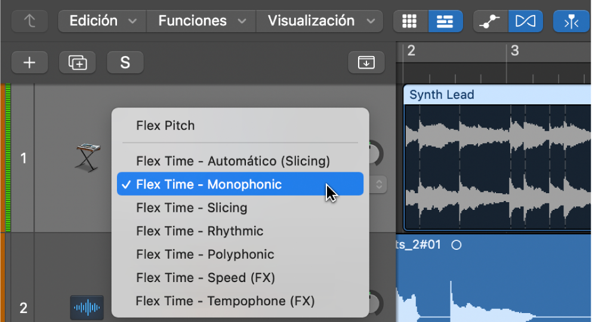Toggle the automation curve button
592x322 pixels.
(490, 21)
